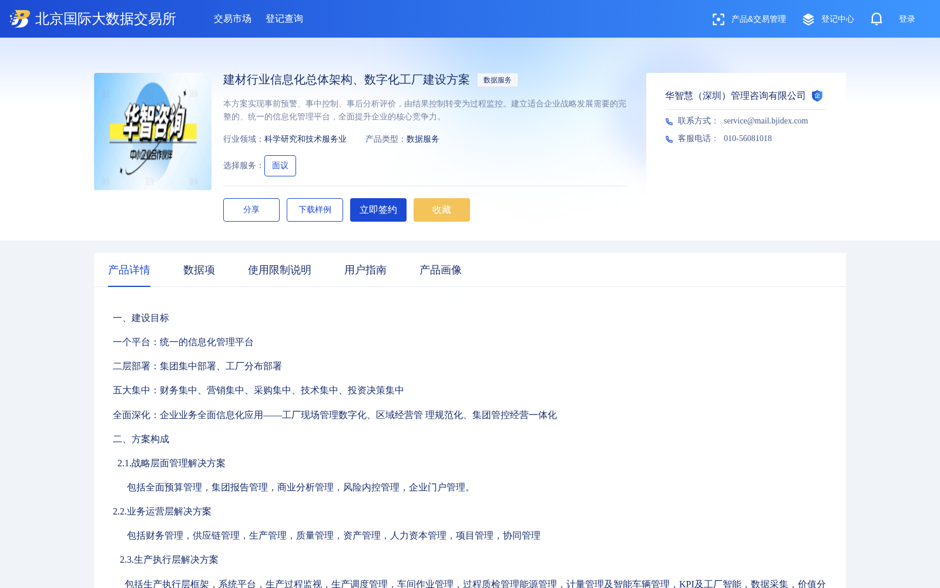This screenshot has height=588, width=940.
Task: Click the line 一个平台：统一的信息化管理平台
Action: [183, 342]
